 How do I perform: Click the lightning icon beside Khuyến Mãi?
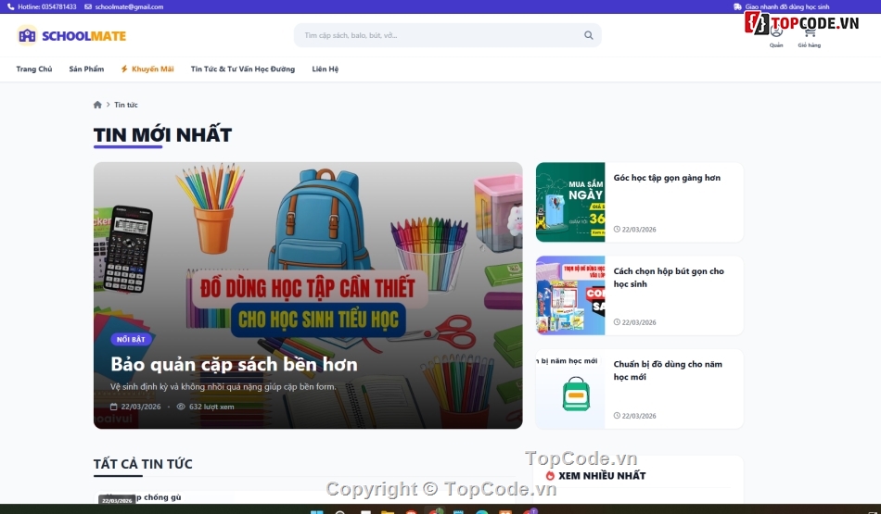125,69
